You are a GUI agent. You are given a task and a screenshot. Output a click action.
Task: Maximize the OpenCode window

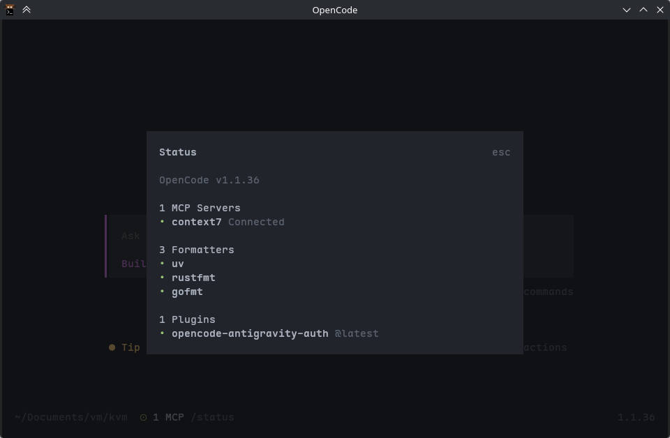pyautogui.click(x=643, y=10)
